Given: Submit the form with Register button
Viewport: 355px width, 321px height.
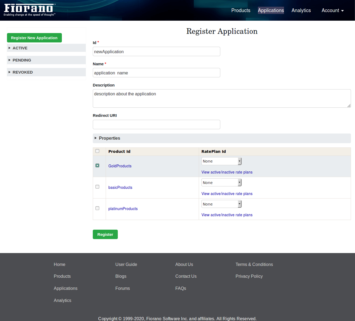Looking at the screenshot, I should tap(105, 235).
